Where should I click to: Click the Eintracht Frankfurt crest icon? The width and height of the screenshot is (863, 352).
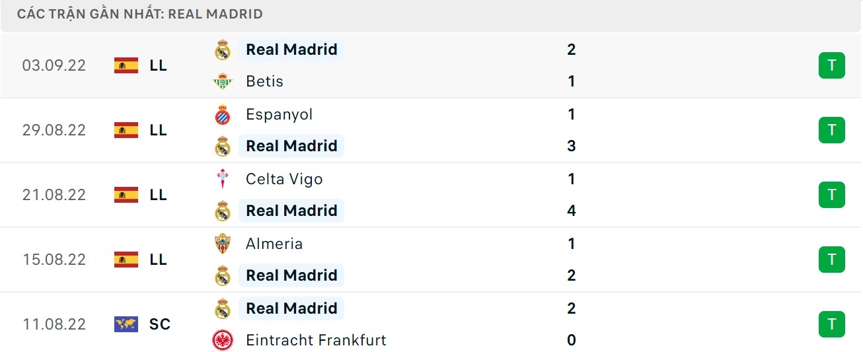tap(223, 340)
